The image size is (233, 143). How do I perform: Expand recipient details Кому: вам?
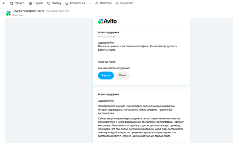(x=18, y=15)
